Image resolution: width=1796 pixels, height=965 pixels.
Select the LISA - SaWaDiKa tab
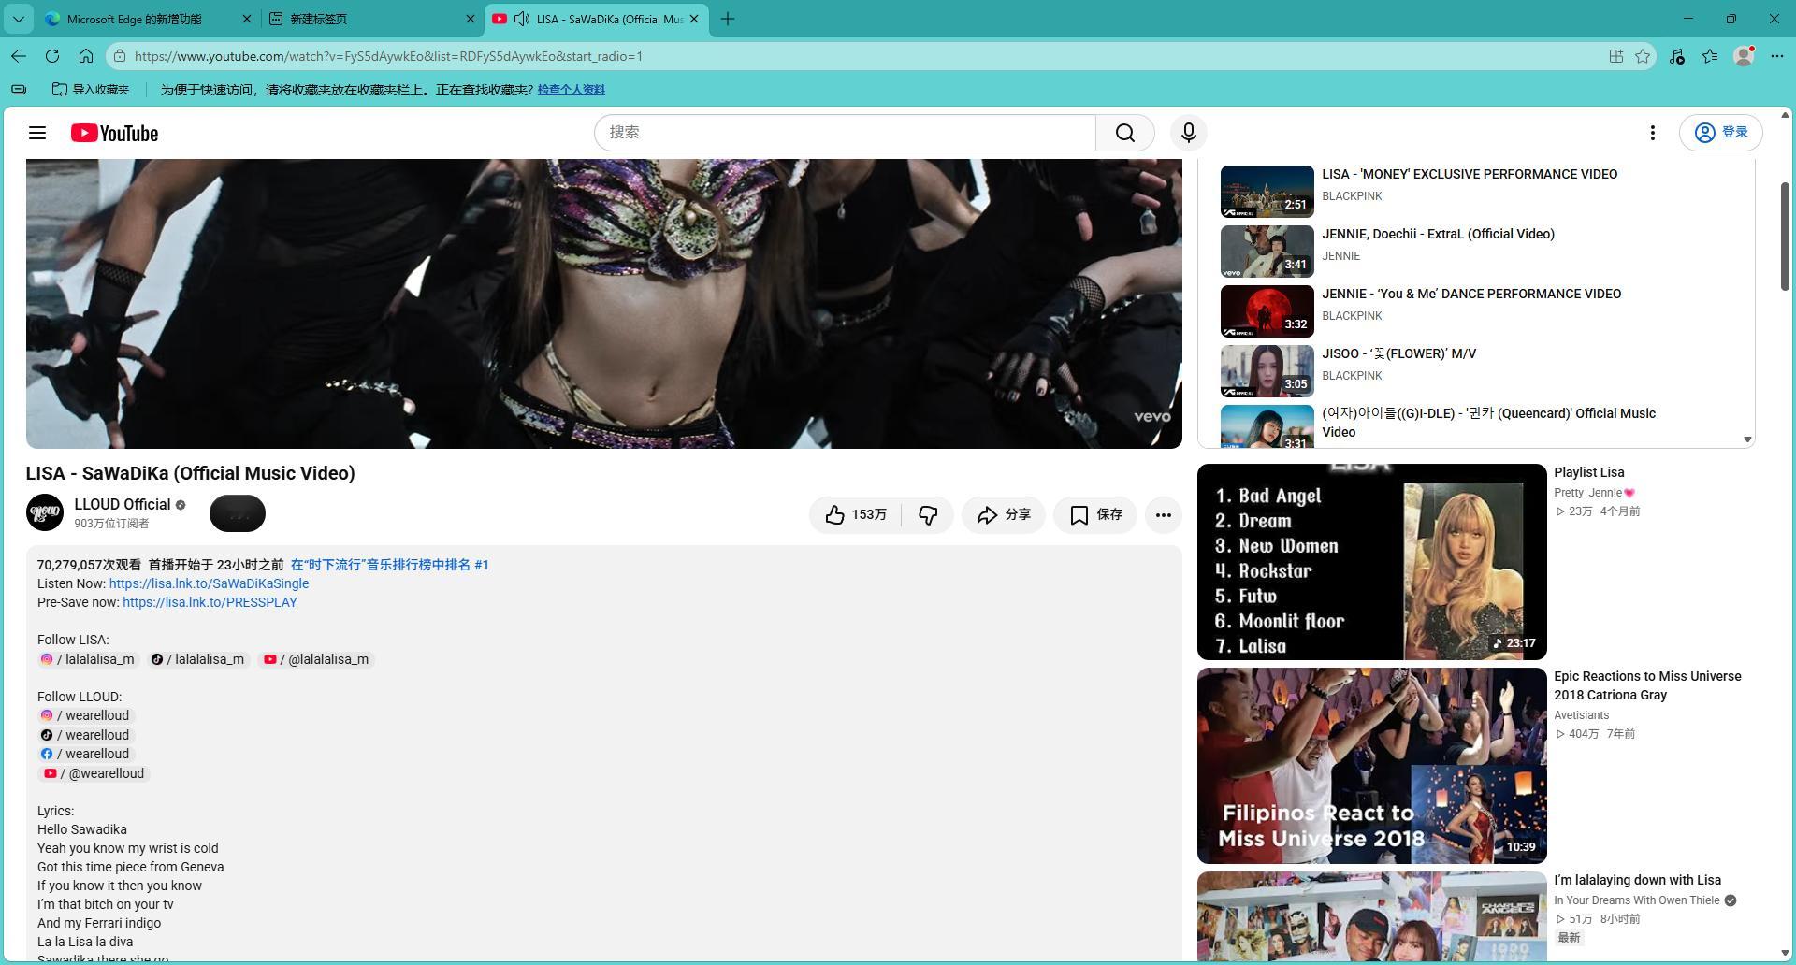tap(596, 19)
